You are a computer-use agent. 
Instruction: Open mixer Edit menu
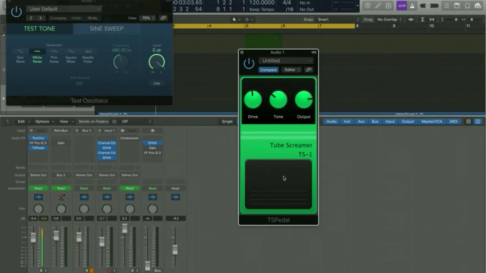(x=24, y=121)
